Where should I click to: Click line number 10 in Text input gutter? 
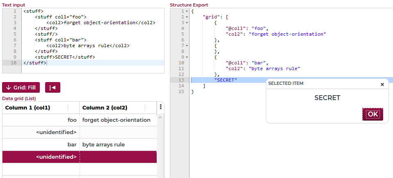[13, 63]
